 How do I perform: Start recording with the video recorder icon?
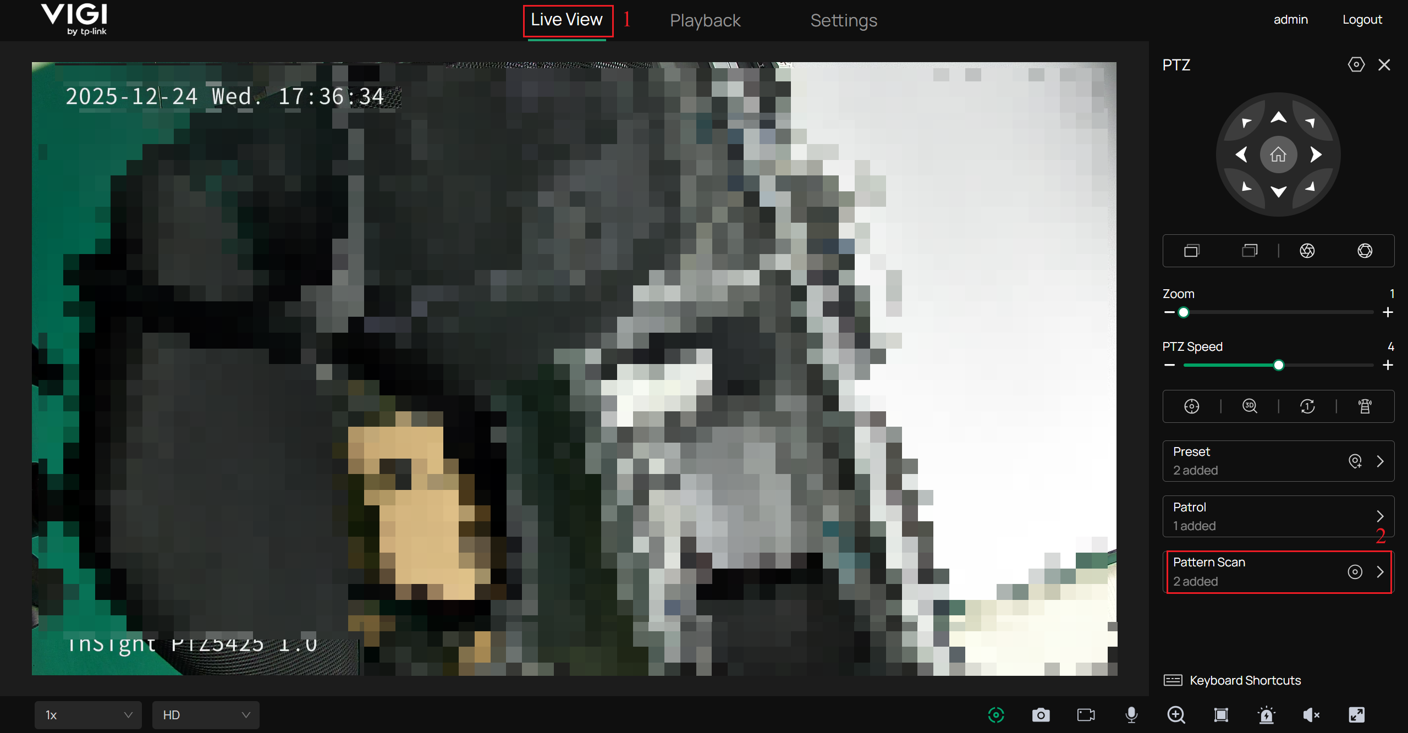1086,715
